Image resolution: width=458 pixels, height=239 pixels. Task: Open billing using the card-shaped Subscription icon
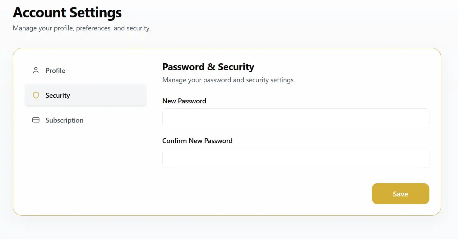click(36, 120)
